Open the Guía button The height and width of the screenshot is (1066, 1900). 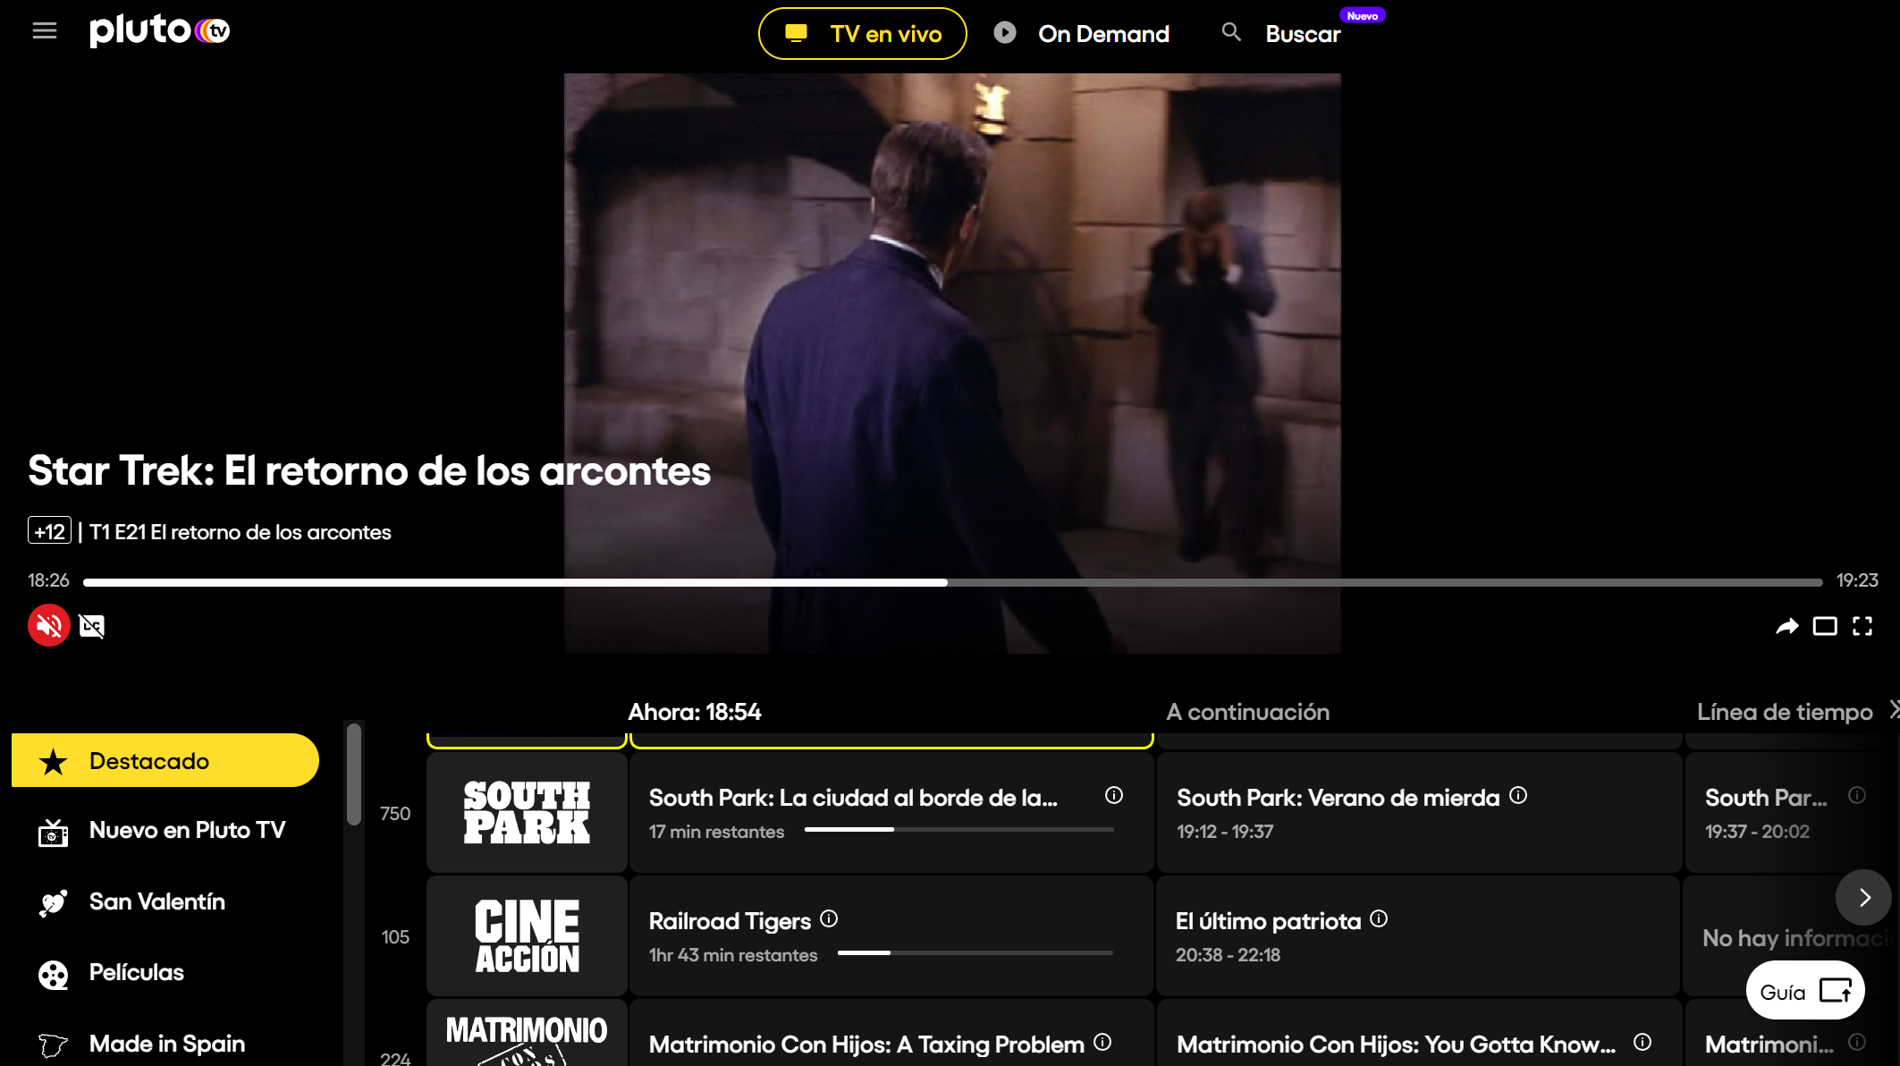pyautogui.click(x=1805, y=991)
